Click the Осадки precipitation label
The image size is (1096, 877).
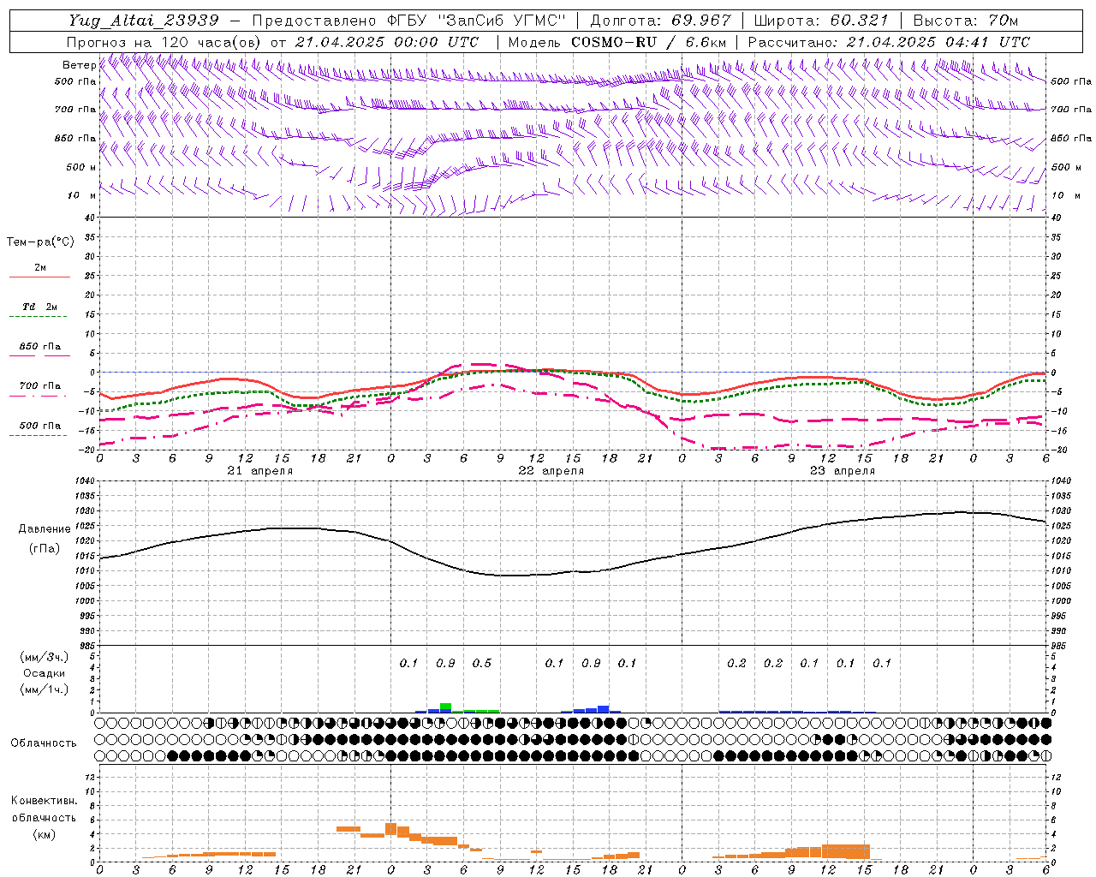[x=45, y=673]
